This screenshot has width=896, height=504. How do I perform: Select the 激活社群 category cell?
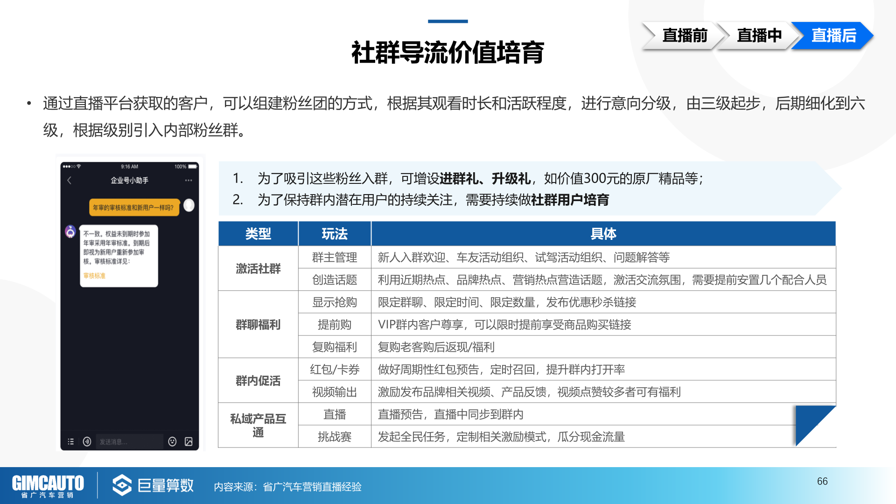coord(258,268)
